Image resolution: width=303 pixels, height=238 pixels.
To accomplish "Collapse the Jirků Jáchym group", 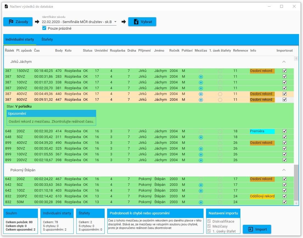I will tap(284, 62).
